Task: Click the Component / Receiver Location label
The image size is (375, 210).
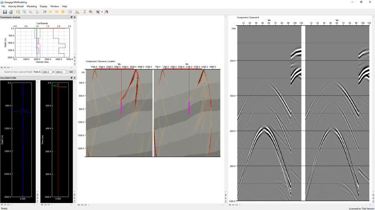Action: [x=100, y=61]
